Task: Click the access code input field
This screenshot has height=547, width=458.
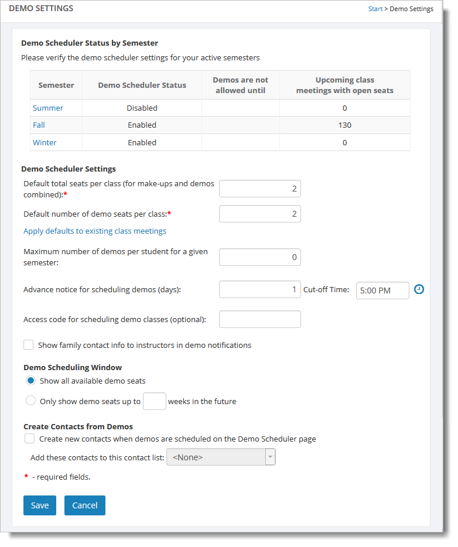Action: tap(259, 319)
